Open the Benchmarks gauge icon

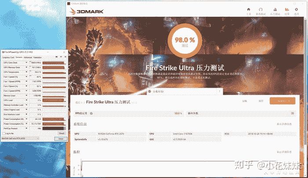261,10
